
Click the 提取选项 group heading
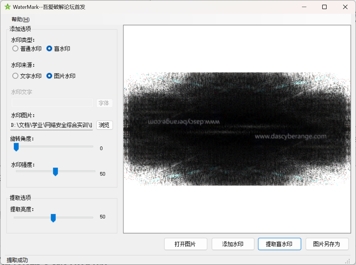point(20,197)
